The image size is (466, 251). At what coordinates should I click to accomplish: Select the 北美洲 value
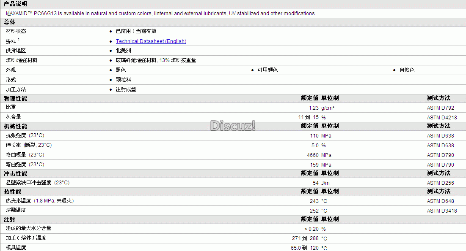[123, 51]
